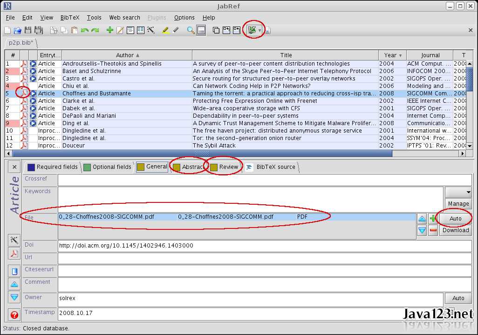Switch to BibTeX source tab
Viewport: 478px width, 335px height.
pyautogui.click(x=271, y=167)
